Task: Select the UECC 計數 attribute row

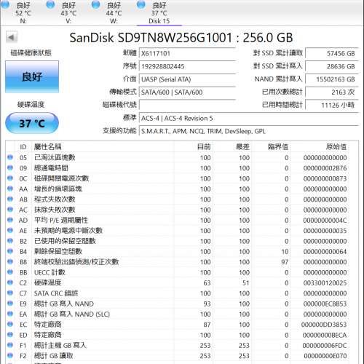Action: click(x=178, y=272)
